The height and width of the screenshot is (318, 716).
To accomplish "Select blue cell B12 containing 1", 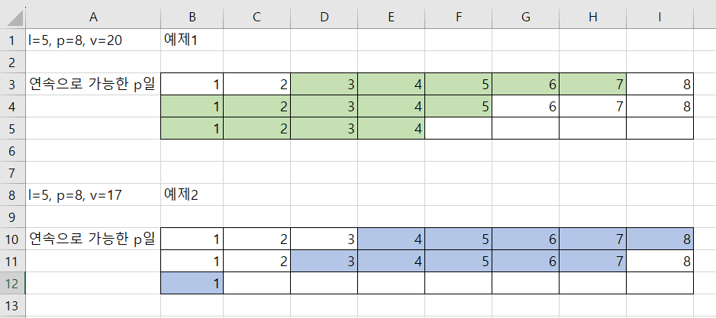I will point(192,283).
